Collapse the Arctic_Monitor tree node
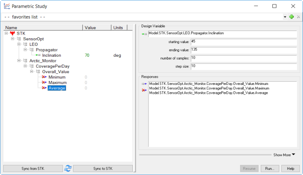Screen dimensions: 303x175 click(x=19, y=61)
